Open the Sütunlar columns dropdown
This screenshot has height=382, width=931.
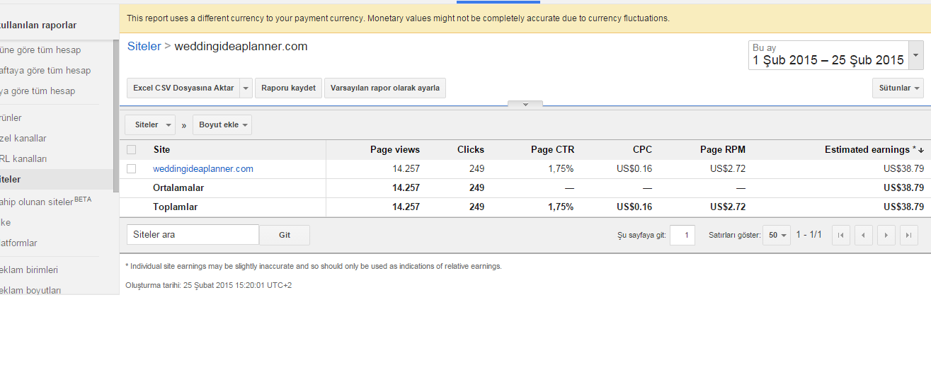898,88
